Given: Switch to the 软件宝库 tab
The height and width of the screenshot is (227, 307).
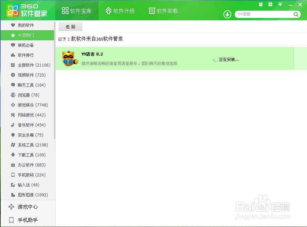Looking at the screenshot, I should [x=77, y=11].
